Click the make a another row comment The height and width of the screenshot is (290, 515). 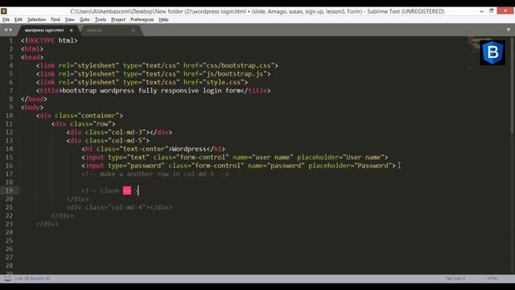(x=155, y=174)
